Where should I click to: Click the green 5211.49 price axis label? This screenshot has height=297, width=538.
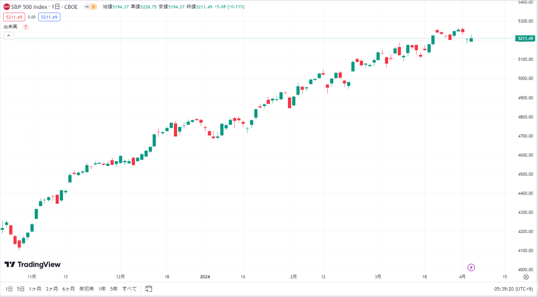coord(525,38)
